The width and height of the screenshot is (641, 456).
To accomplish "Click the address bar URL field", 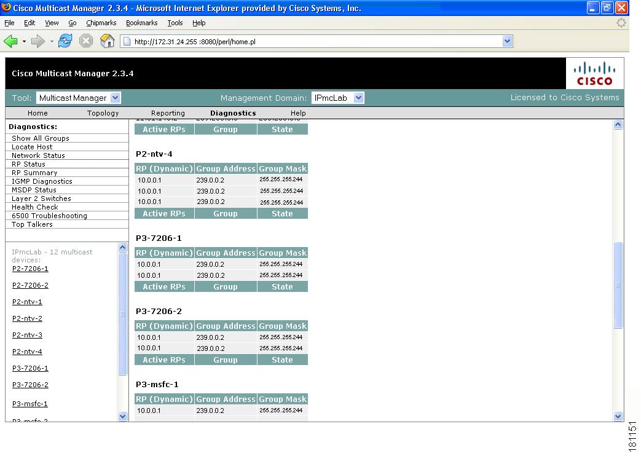I will (316, 41).
